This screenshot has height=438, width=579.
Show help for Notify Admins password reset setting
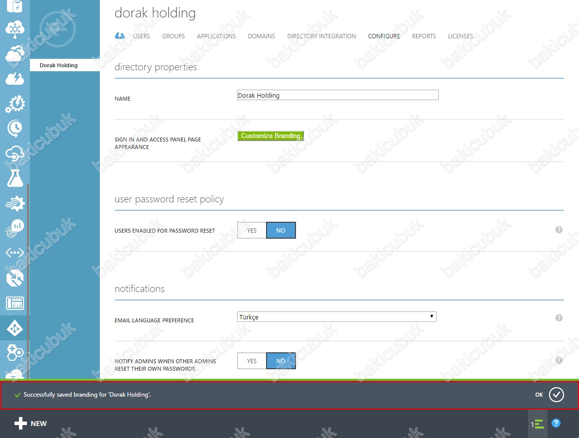click(559, 360)
